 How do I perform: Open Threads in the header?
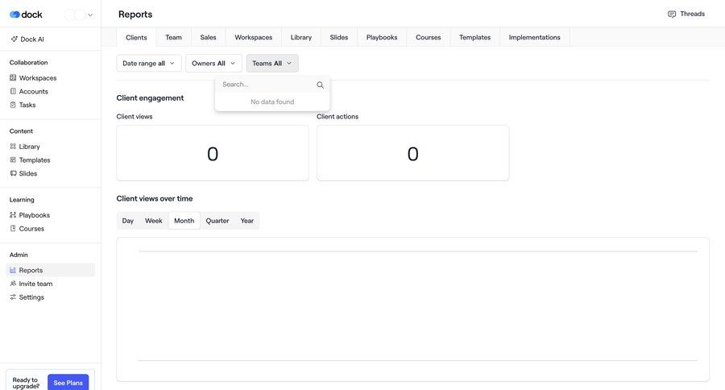pos(686,14)
